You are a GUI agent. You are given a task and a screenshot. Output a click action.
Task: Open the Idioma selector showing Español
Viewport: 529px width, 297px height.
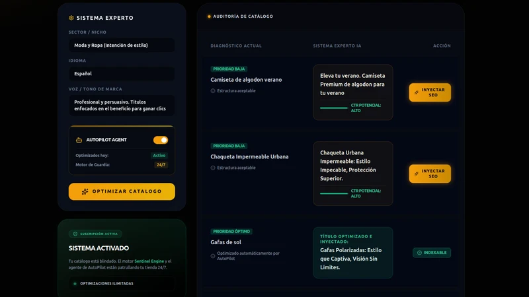click(122, 73)
